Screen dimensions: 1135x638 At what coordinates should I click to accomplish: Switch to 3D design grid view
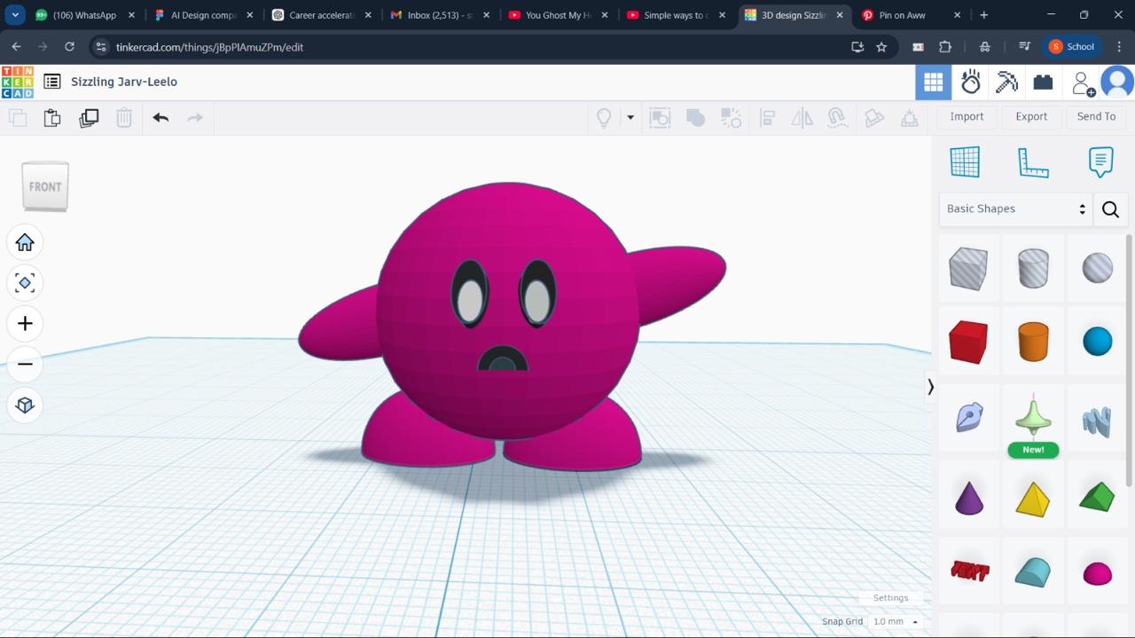click(933, 83)
